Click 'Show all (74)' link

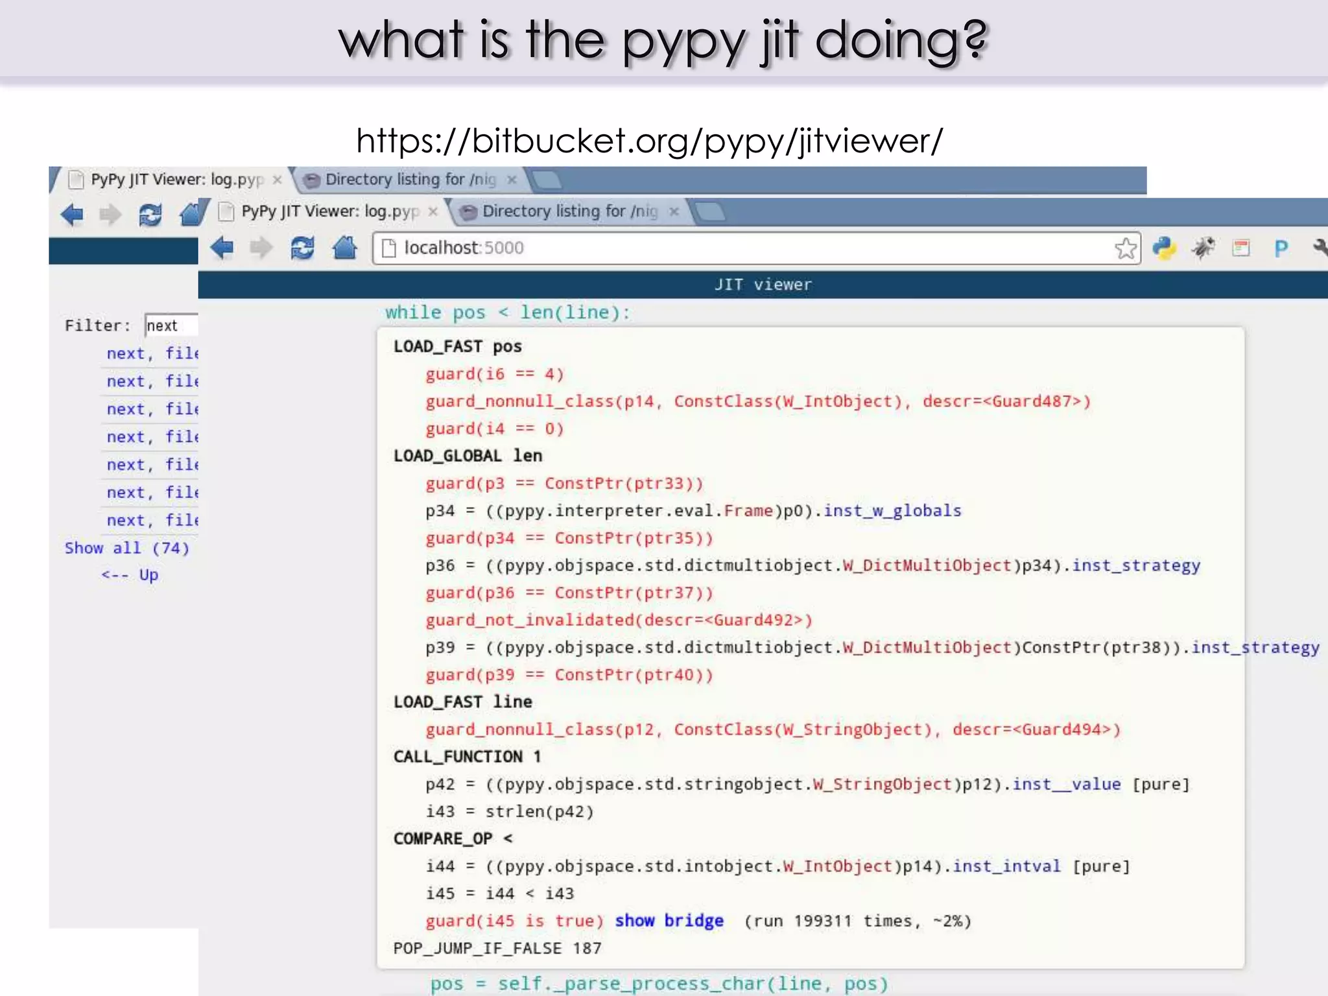(127, 548)
